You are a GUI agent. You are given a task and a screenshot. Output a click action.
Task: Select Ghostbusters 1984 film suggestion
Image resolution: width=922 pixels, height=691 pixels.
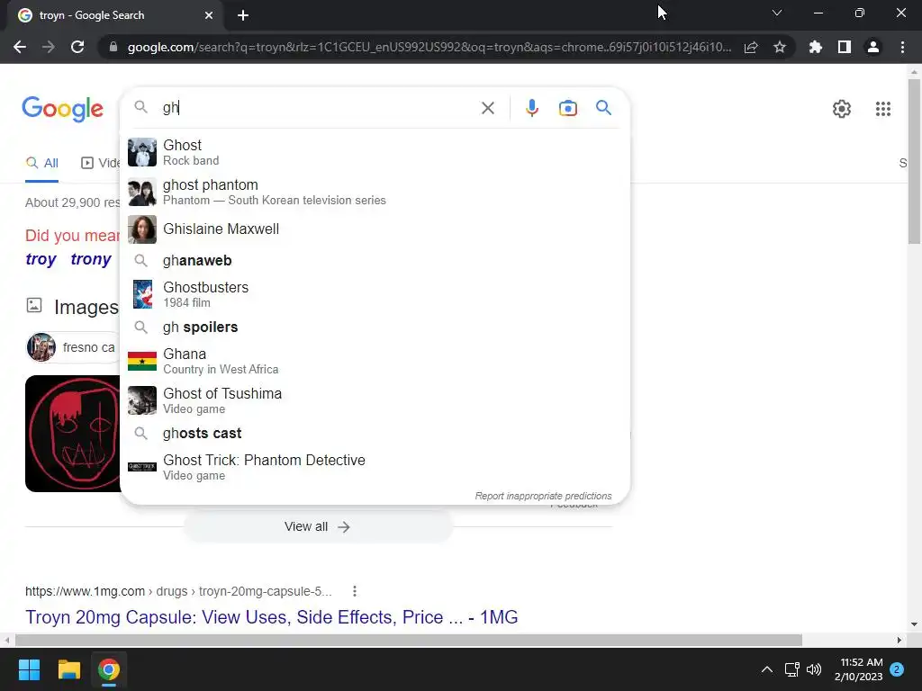click(x=375, y=294)
